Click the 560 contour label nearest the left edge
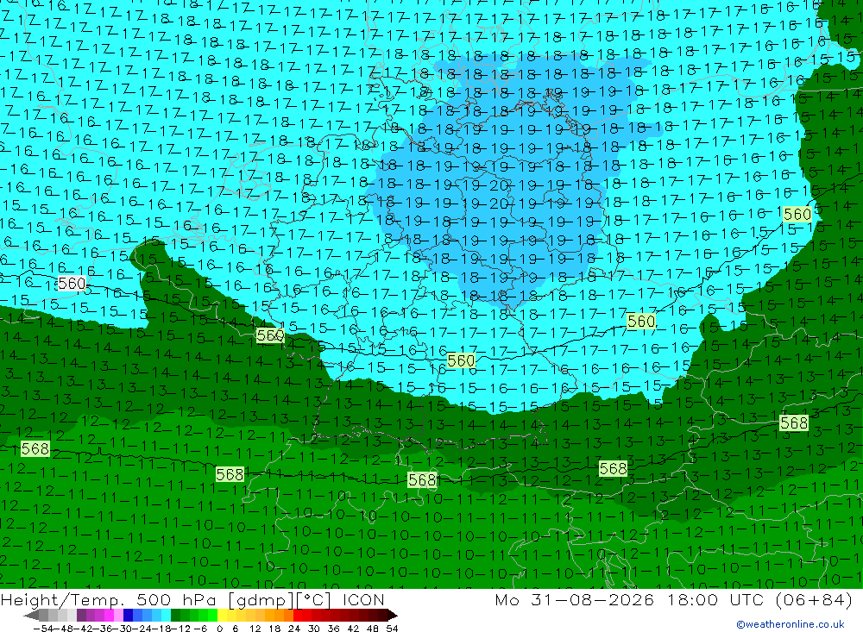The height and width of the screenshot is (632, 863). (x=72, y=284)
